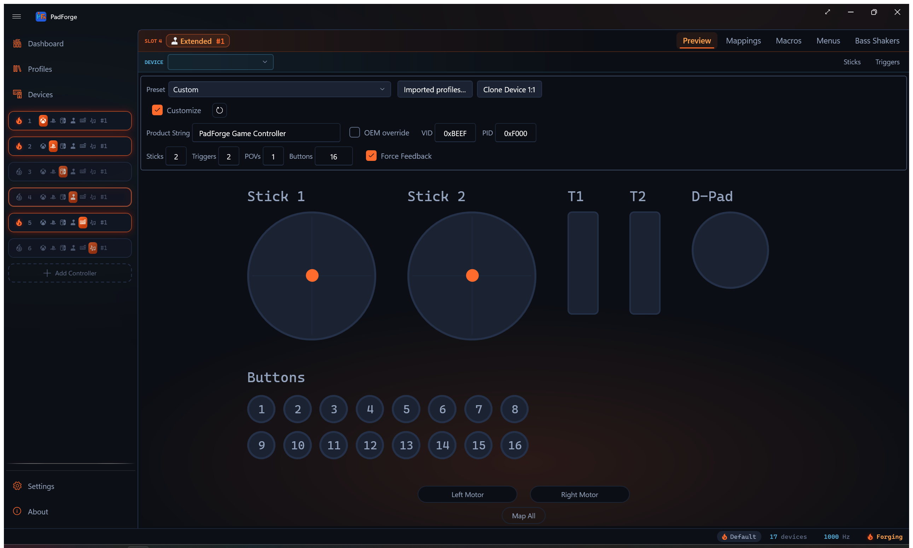Select the PlayStation type icon in slot 2

tap(53, 146)
